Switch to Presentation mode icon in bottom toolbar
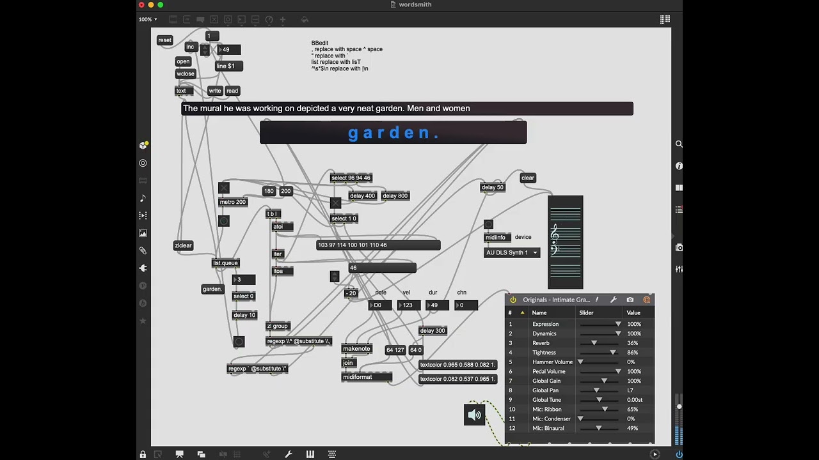 click(x=180, y=454)
